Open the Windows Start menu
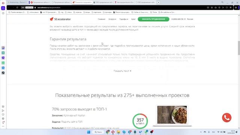Screen dimensions: 240x135 click(x=88, y=132)
